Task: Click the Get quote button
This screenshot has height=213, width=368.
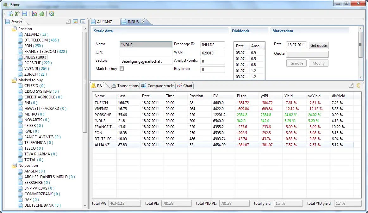Action: coord(318,46)
